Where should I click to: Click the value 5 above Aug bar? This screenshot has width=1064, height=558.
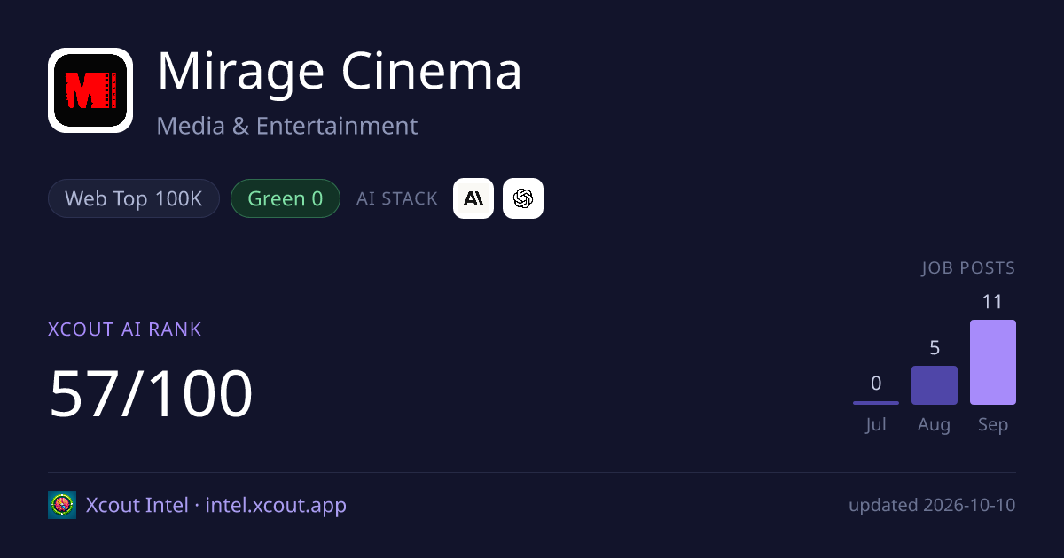935,348
